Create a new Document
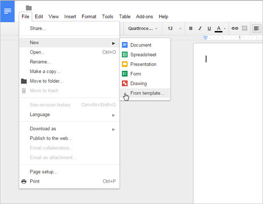 [x=145, y=45]
